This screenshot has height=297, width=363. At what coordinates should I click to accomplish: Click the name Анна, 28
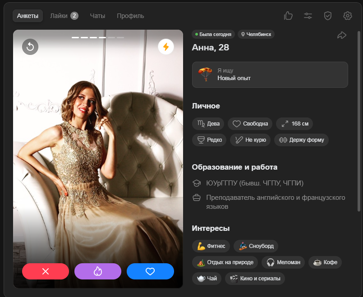pos(211,48)
